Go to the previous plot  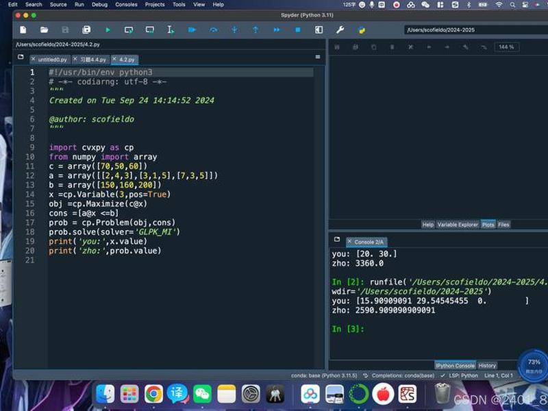[429, 47]
